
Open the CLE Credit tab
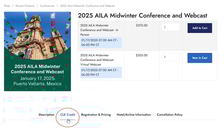(x=68, y=115)
